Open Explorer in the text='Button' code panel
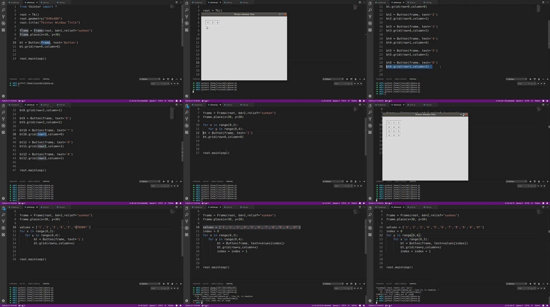Image resolution: width=550 pixels, height=307 pixels. click(3, 3)
